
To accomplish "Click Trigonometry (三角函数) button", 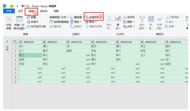I will (173, 17).
